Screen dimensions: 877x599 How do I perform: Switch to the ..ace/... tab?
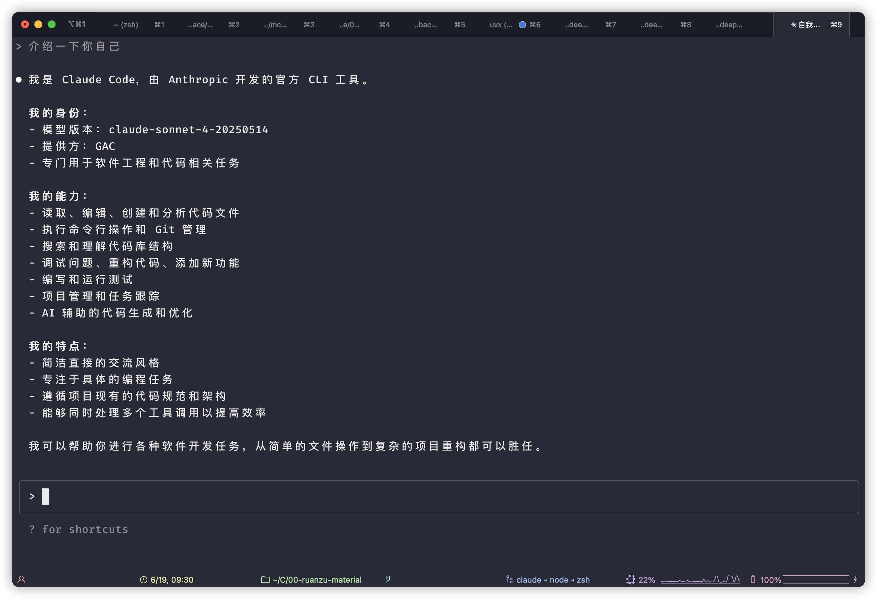(x=201, y=25)
